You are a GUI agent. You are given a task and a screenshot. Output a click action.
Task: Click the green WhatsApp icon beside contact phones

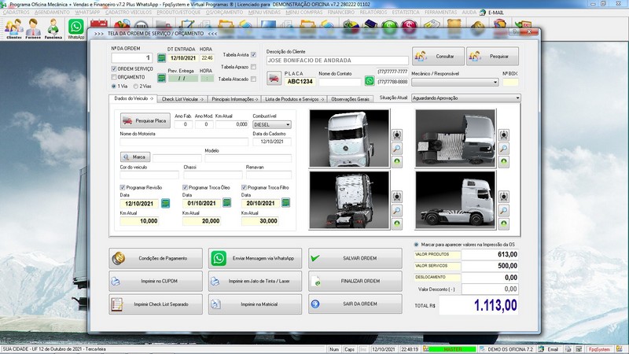[370, 81]
